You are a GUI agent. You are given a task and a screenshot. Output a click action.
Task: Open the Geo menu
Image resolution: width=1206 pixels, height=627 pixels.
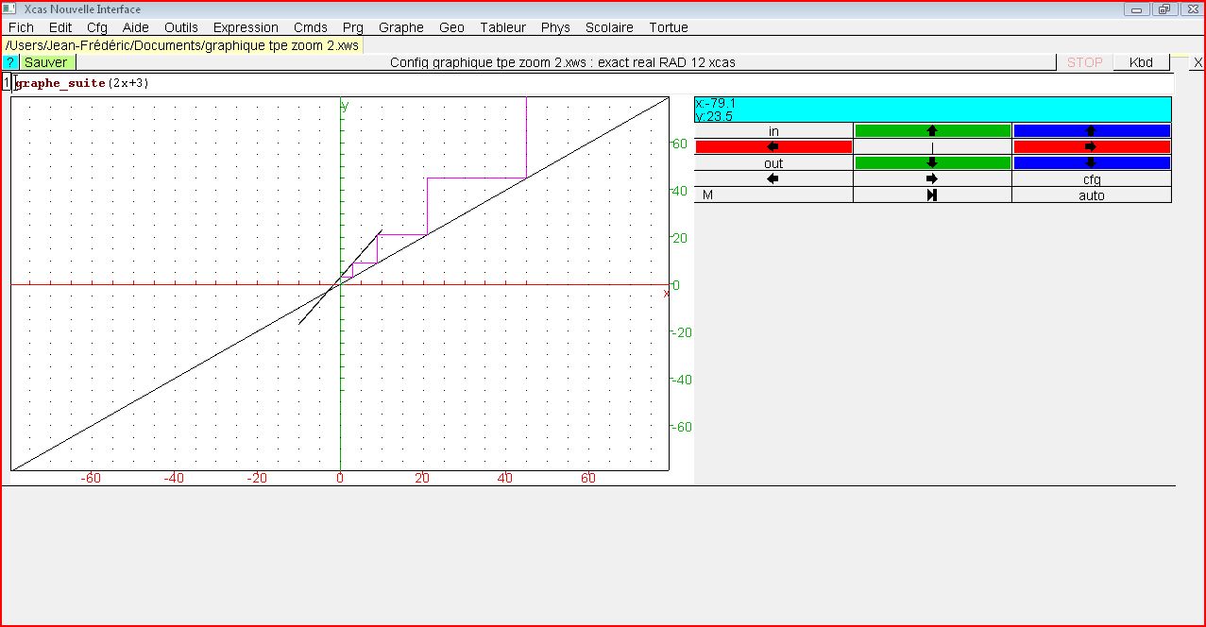451,27
